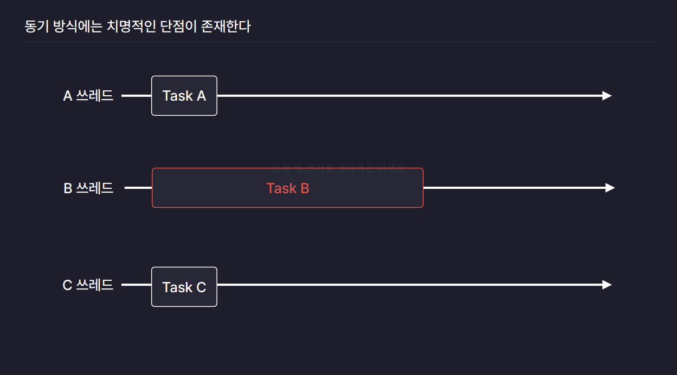Click the timeline line after Task B
Image resolution: width=677 pixels, height=375 pixels.
tap(514, 188)
